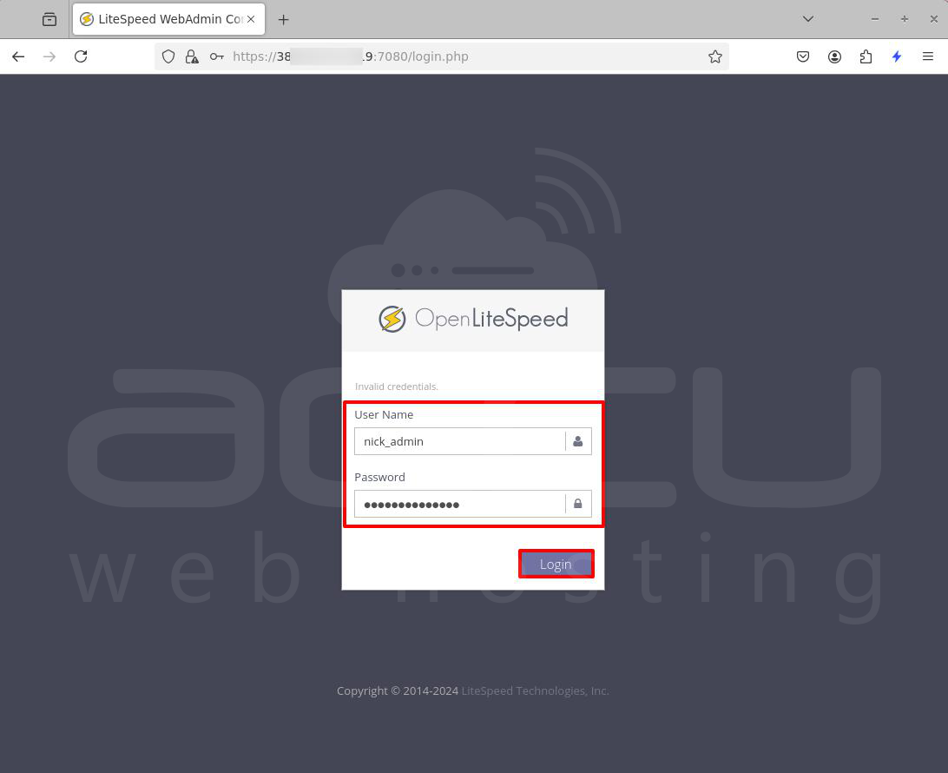Click the blue lightning bolt extension

point(897,56)
